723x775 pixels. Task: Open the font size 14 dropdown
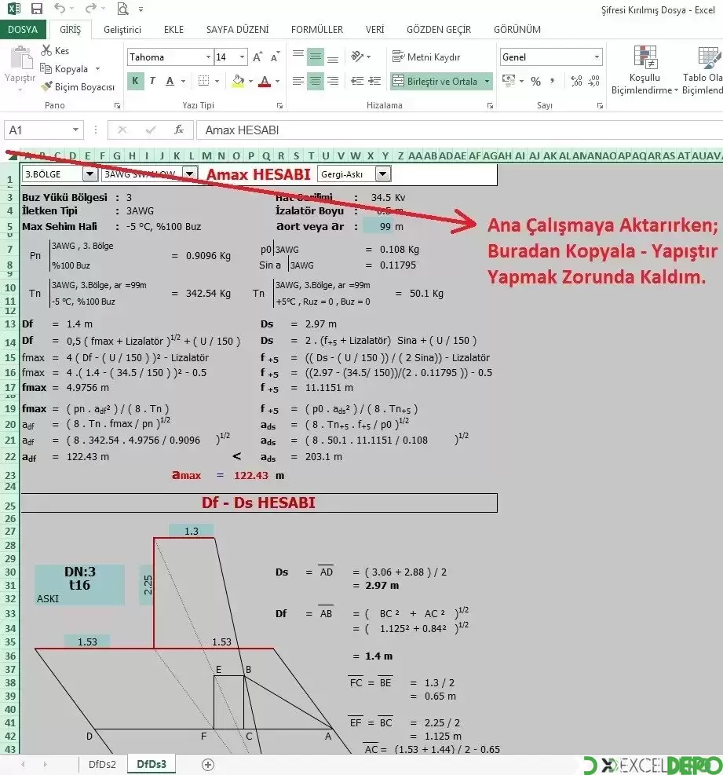(242, 57)
